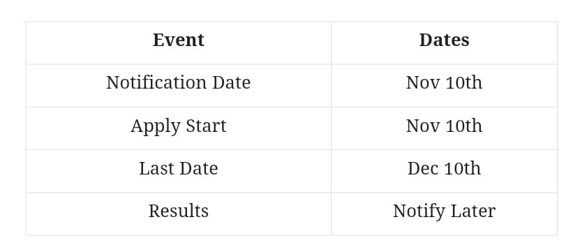This screenshot has width=573, height=252.
Task: Click the Dates column header
Action: 444,40
